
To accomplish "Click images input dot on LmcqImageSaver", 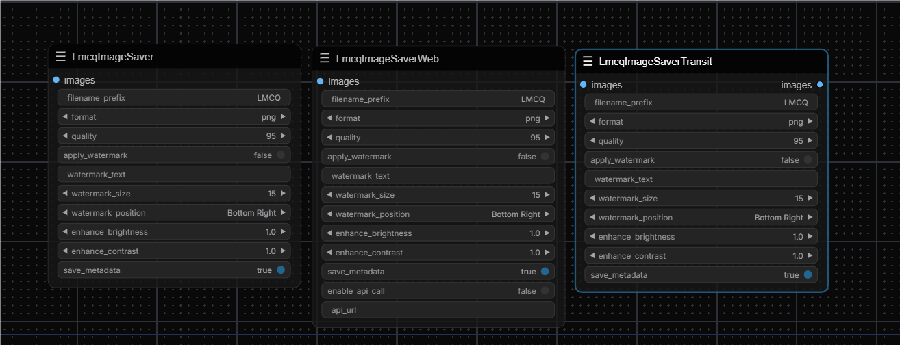I will click(56, 79).
